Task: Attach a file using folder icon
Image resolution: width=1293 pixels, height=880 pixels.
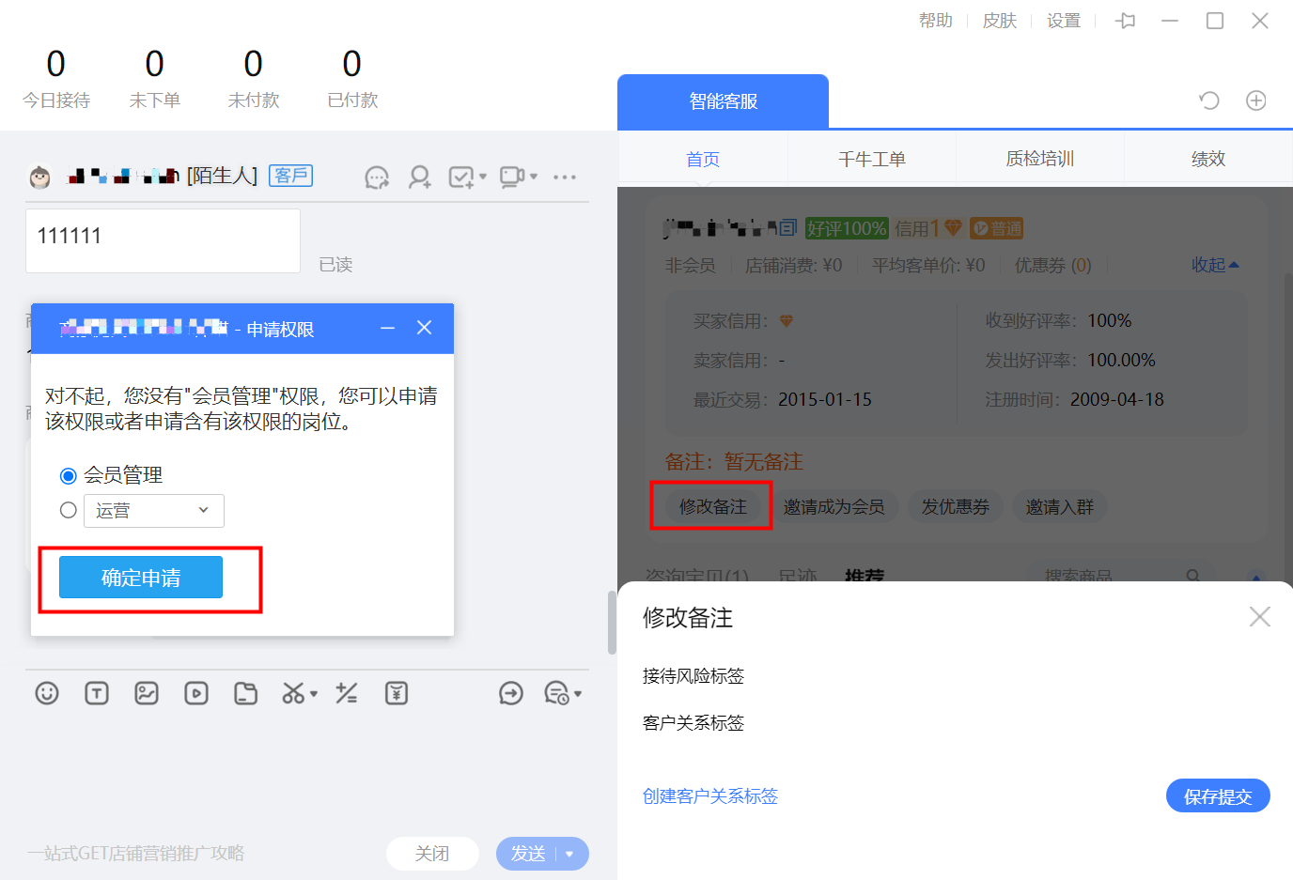Action: (246, 693)
